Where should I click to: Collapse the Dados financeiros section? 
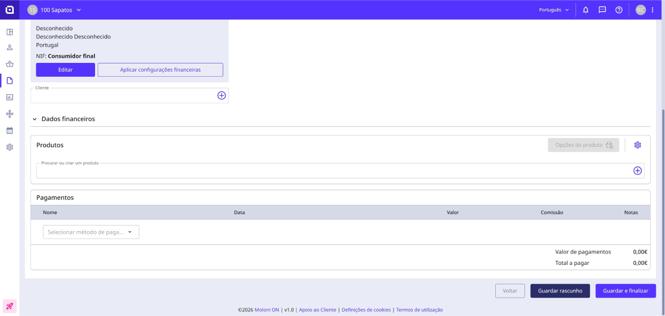[x=63, y=119]
